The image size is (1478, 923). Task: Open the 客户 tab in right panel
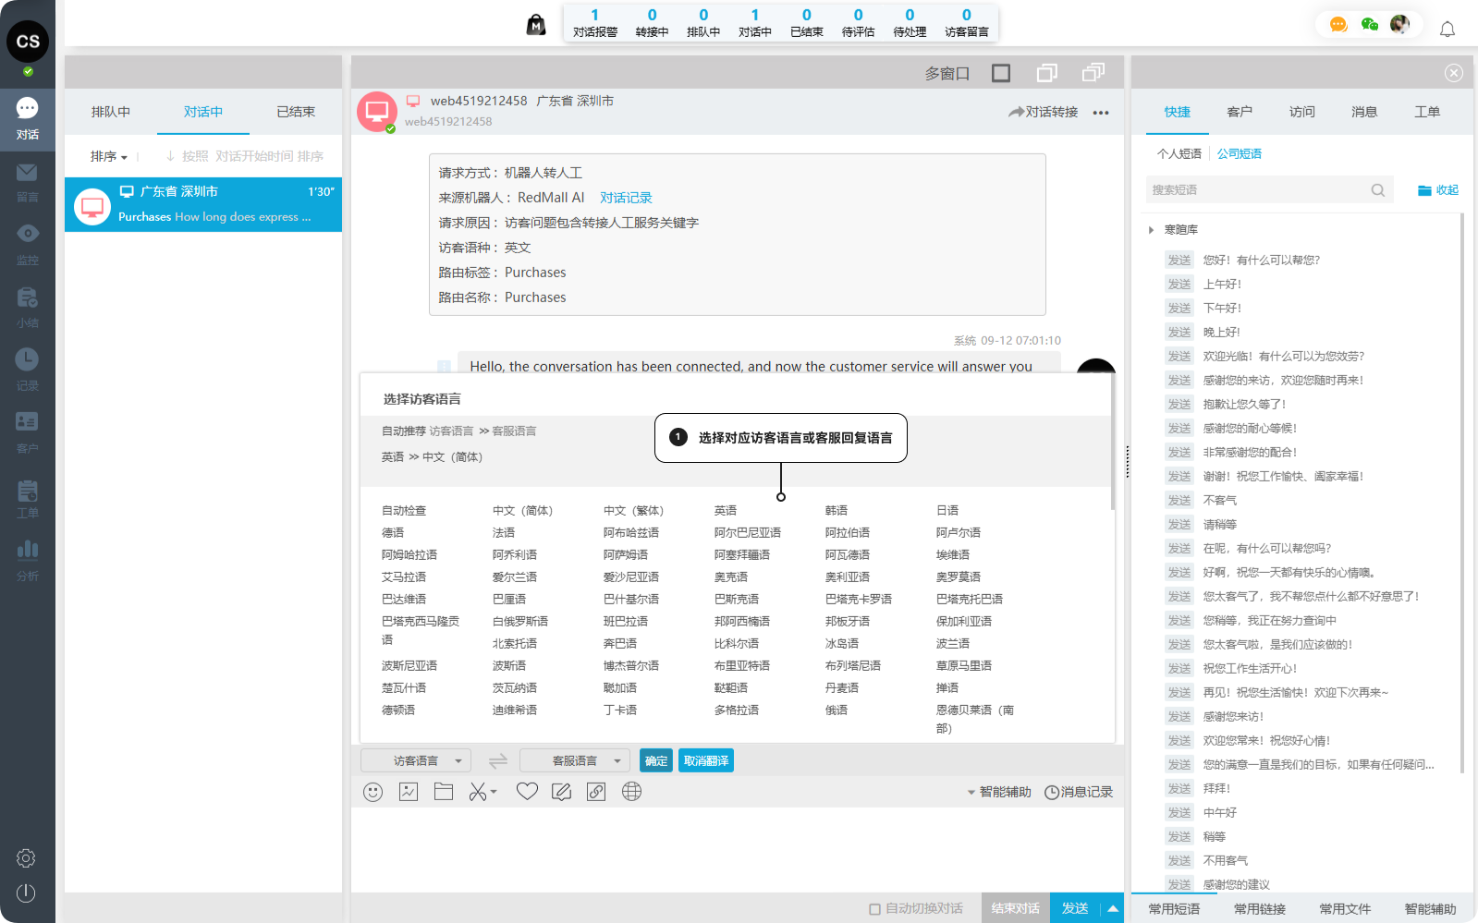1240,112
